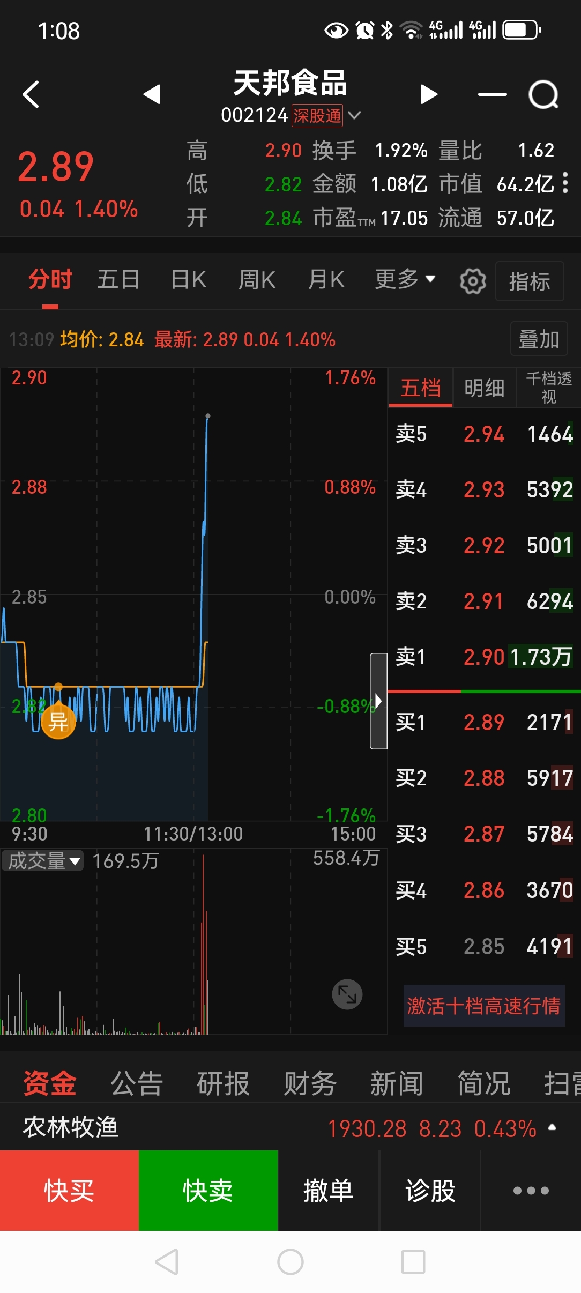Screen dimensions: 581x1293
Task: Tap Android home circle button
Action: pyautogui.click(x=290, y=1262)
